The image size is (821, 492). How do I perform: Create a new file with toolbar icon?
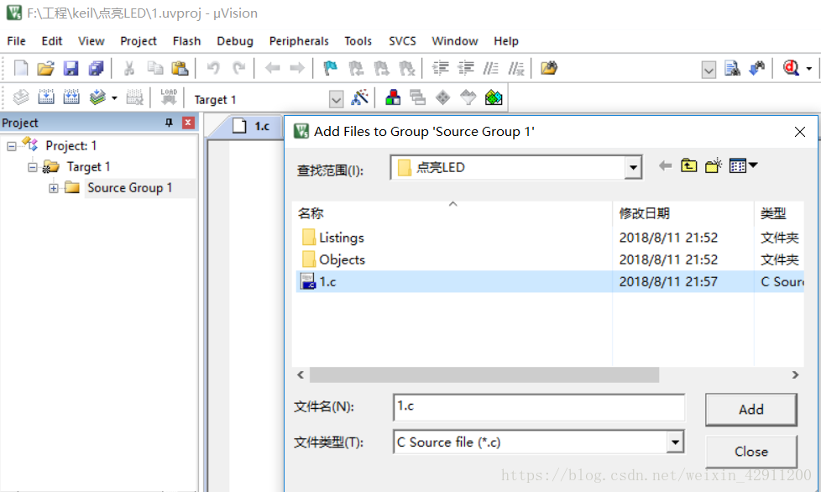click(20, 68)
